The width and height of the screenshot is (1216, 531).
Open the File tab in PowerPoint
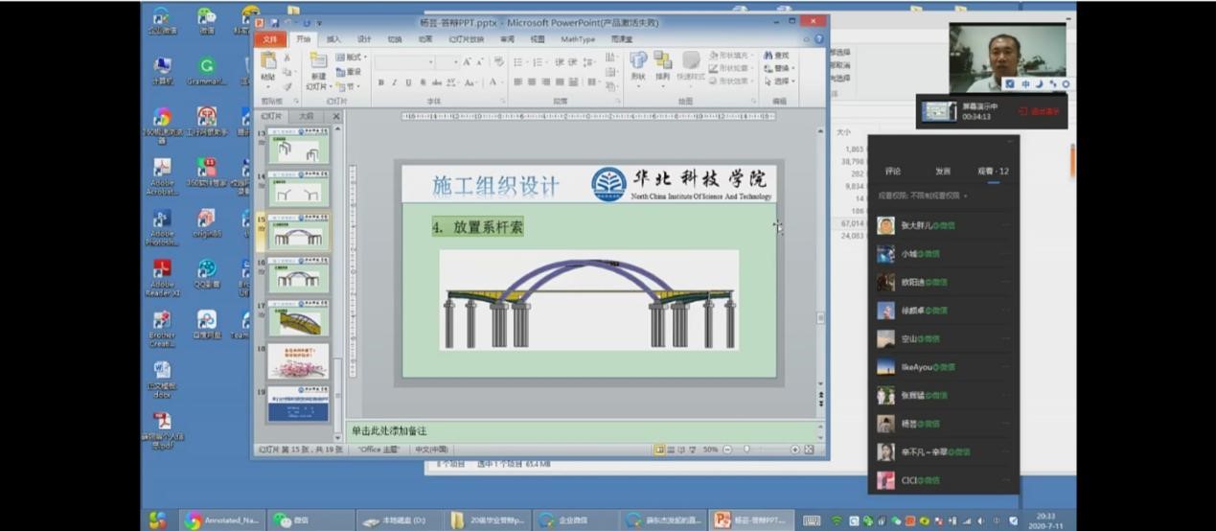(x=270, y=39)
